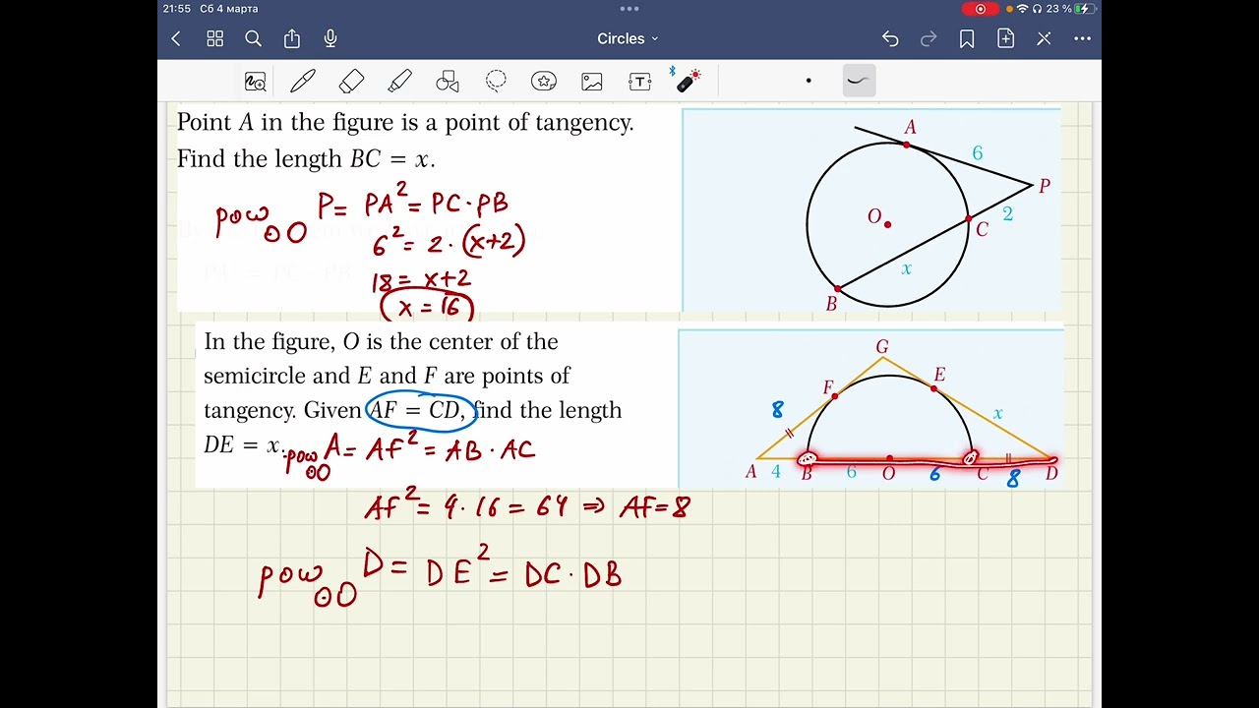Screen dimensions: 1259x708
Task: Open the more options ellipsis menu
Action: 1082,38
